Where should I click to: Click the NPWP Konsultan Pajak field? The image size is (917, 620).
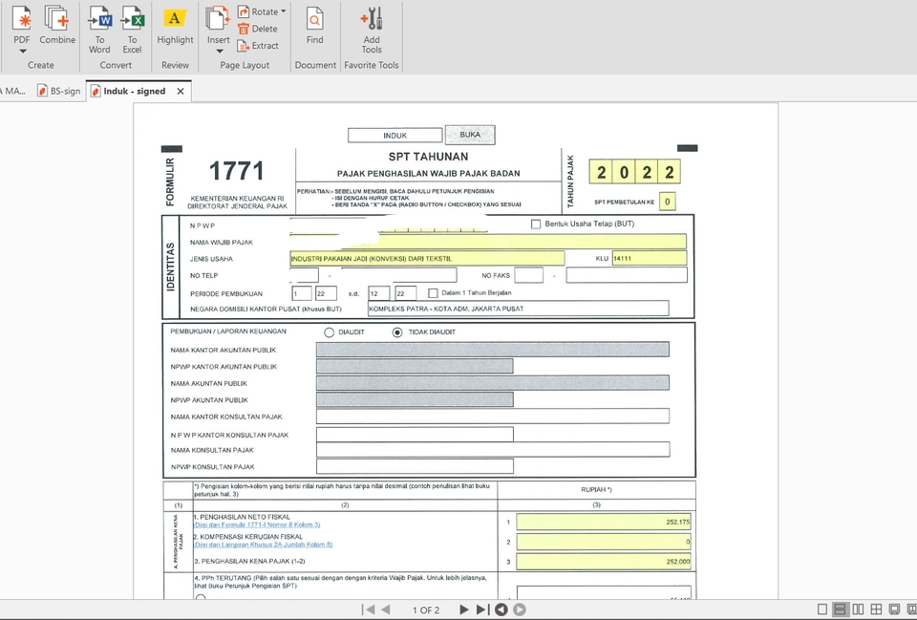[x=415, y=466]
